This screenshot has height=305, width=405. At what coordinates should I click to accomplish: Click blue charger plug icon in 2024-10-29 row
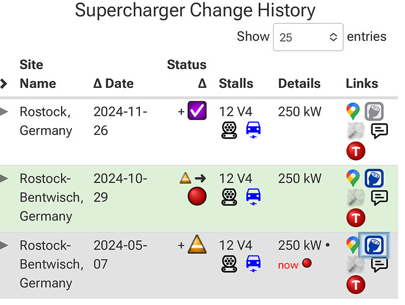(x=374, y=178)
